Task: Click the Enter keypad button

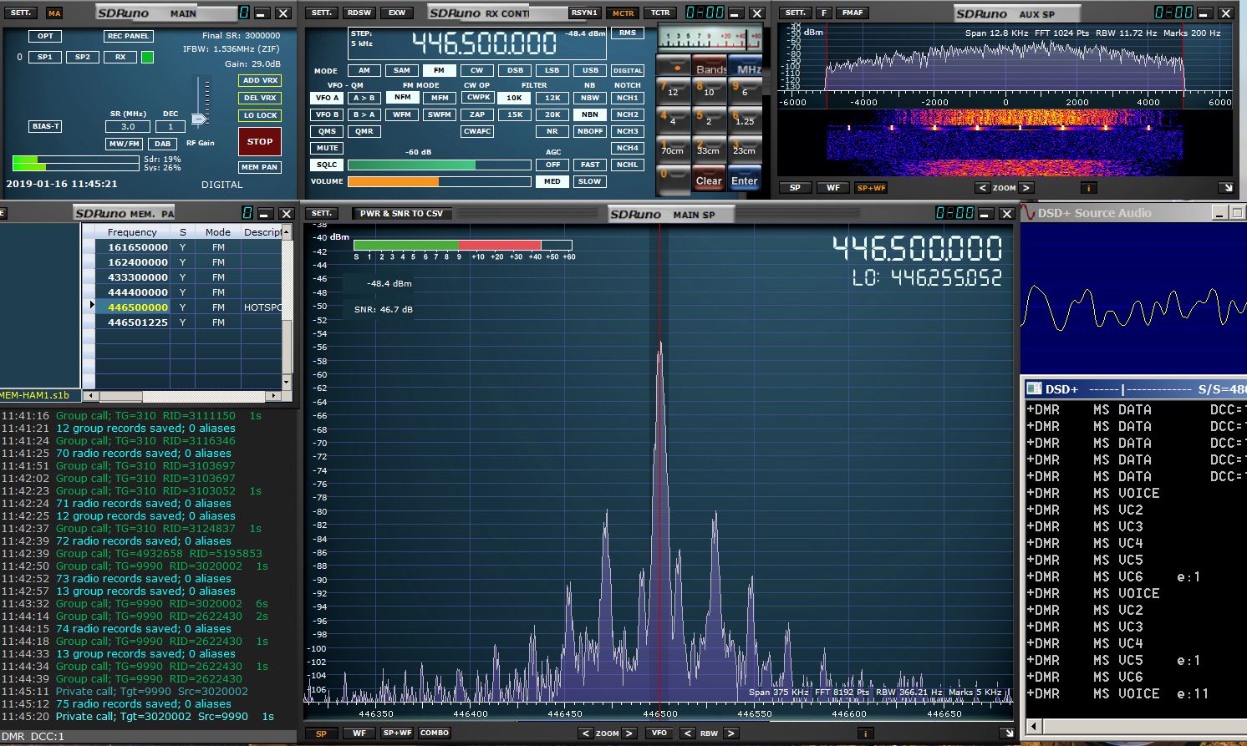Action: click(745, 180)
